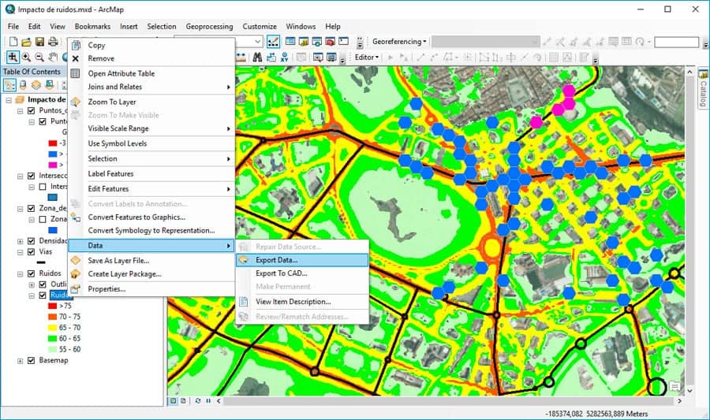Activate the Pan hand tool

tap(53, 58)
